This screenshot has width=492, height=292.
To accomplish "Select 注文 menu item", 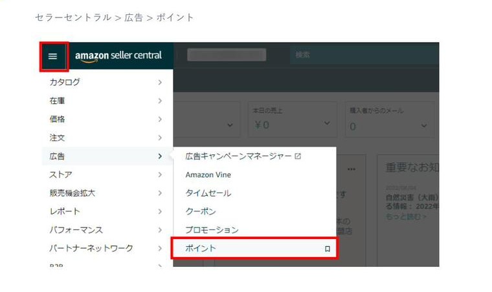I will (x=107, y=138).
